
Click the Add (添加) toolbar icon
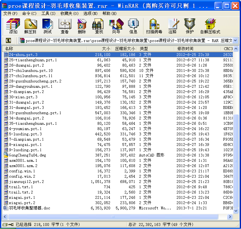pyautogui.click(x=13, y=26)
